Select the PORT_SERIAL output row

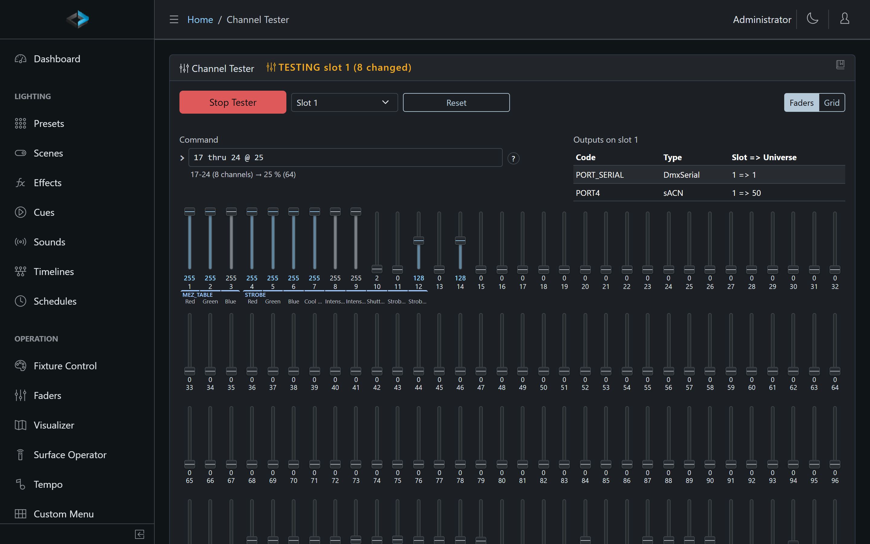(709, 175)
